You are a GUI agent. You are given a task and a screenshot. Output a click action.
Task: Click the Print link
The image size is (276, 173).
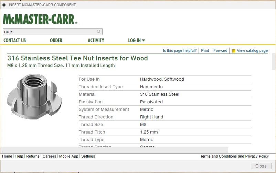click(x=205, y=50)
